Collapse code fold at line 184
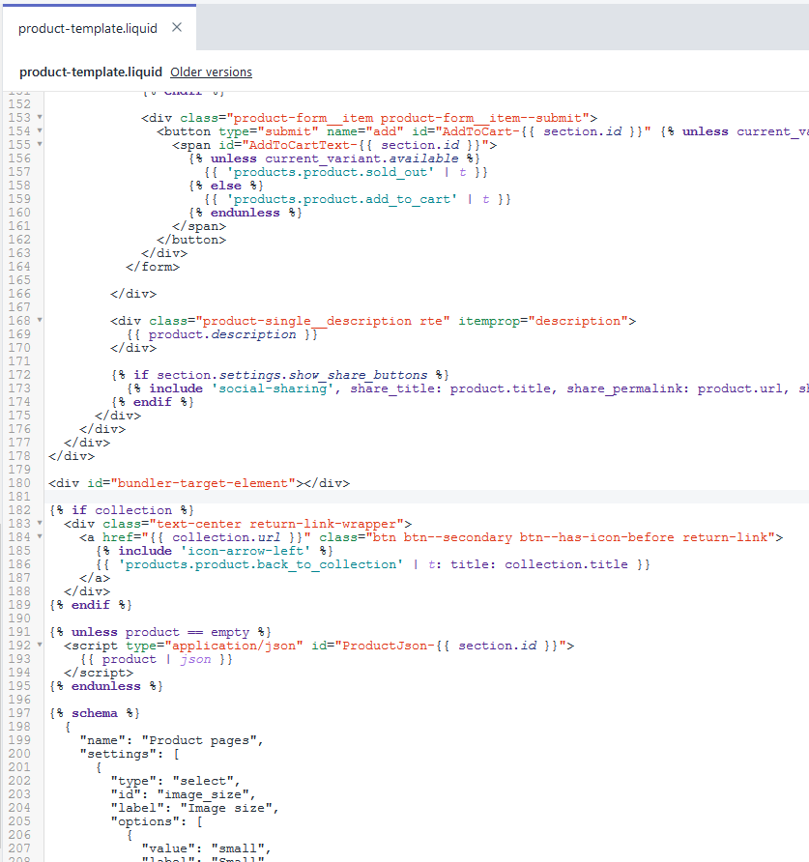 tap(40, 536)
